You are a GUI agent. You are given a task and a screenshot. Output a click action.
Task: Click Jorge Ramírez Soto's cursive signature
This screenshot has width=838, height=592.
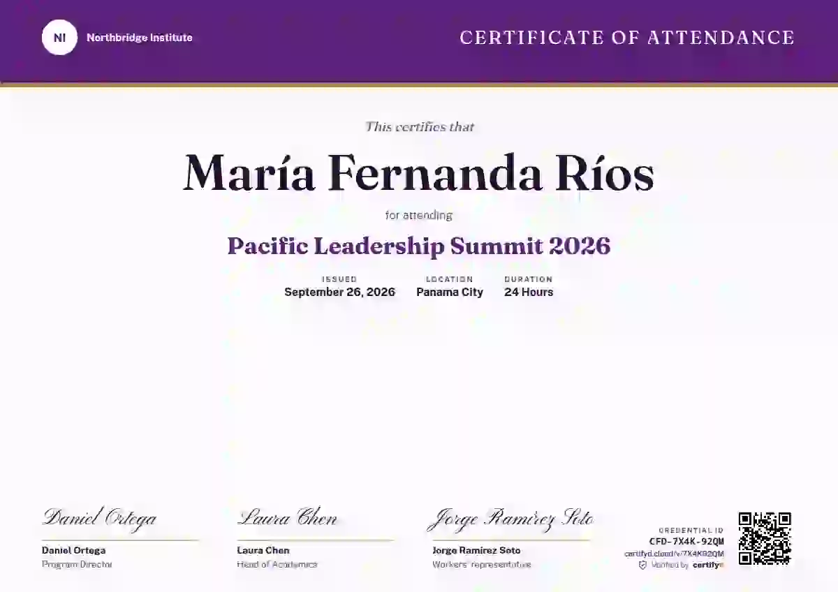click(x=511, y=519)
